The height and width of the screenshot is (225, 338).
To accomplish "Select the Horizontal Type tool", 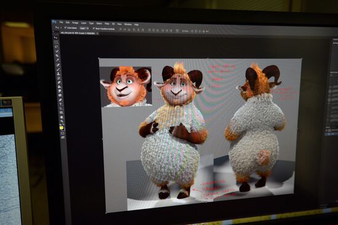I will tap(61, 104).
